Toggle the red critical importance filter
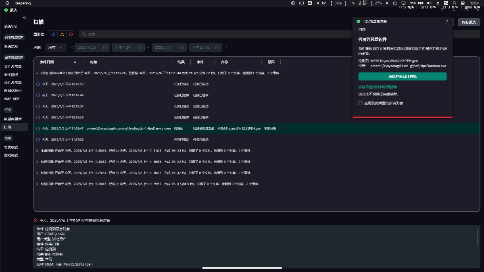Image resolution: width=484 pixels, height=272 pixels. click(71, 34)
